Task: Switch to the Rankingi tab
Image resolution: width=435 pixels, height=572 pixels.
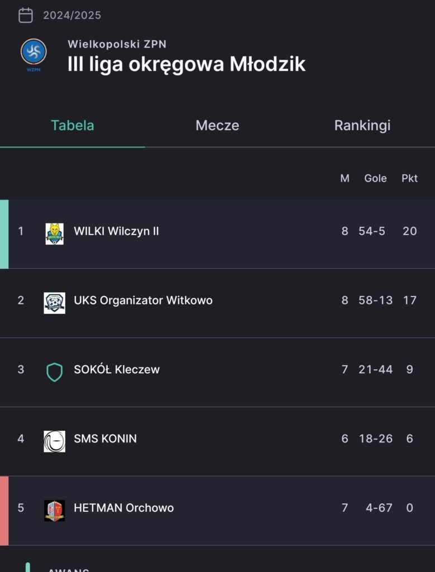Action: [x=362, y=125]
